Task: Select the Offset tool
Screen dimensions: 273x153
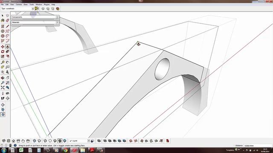Action: [8, 57]
